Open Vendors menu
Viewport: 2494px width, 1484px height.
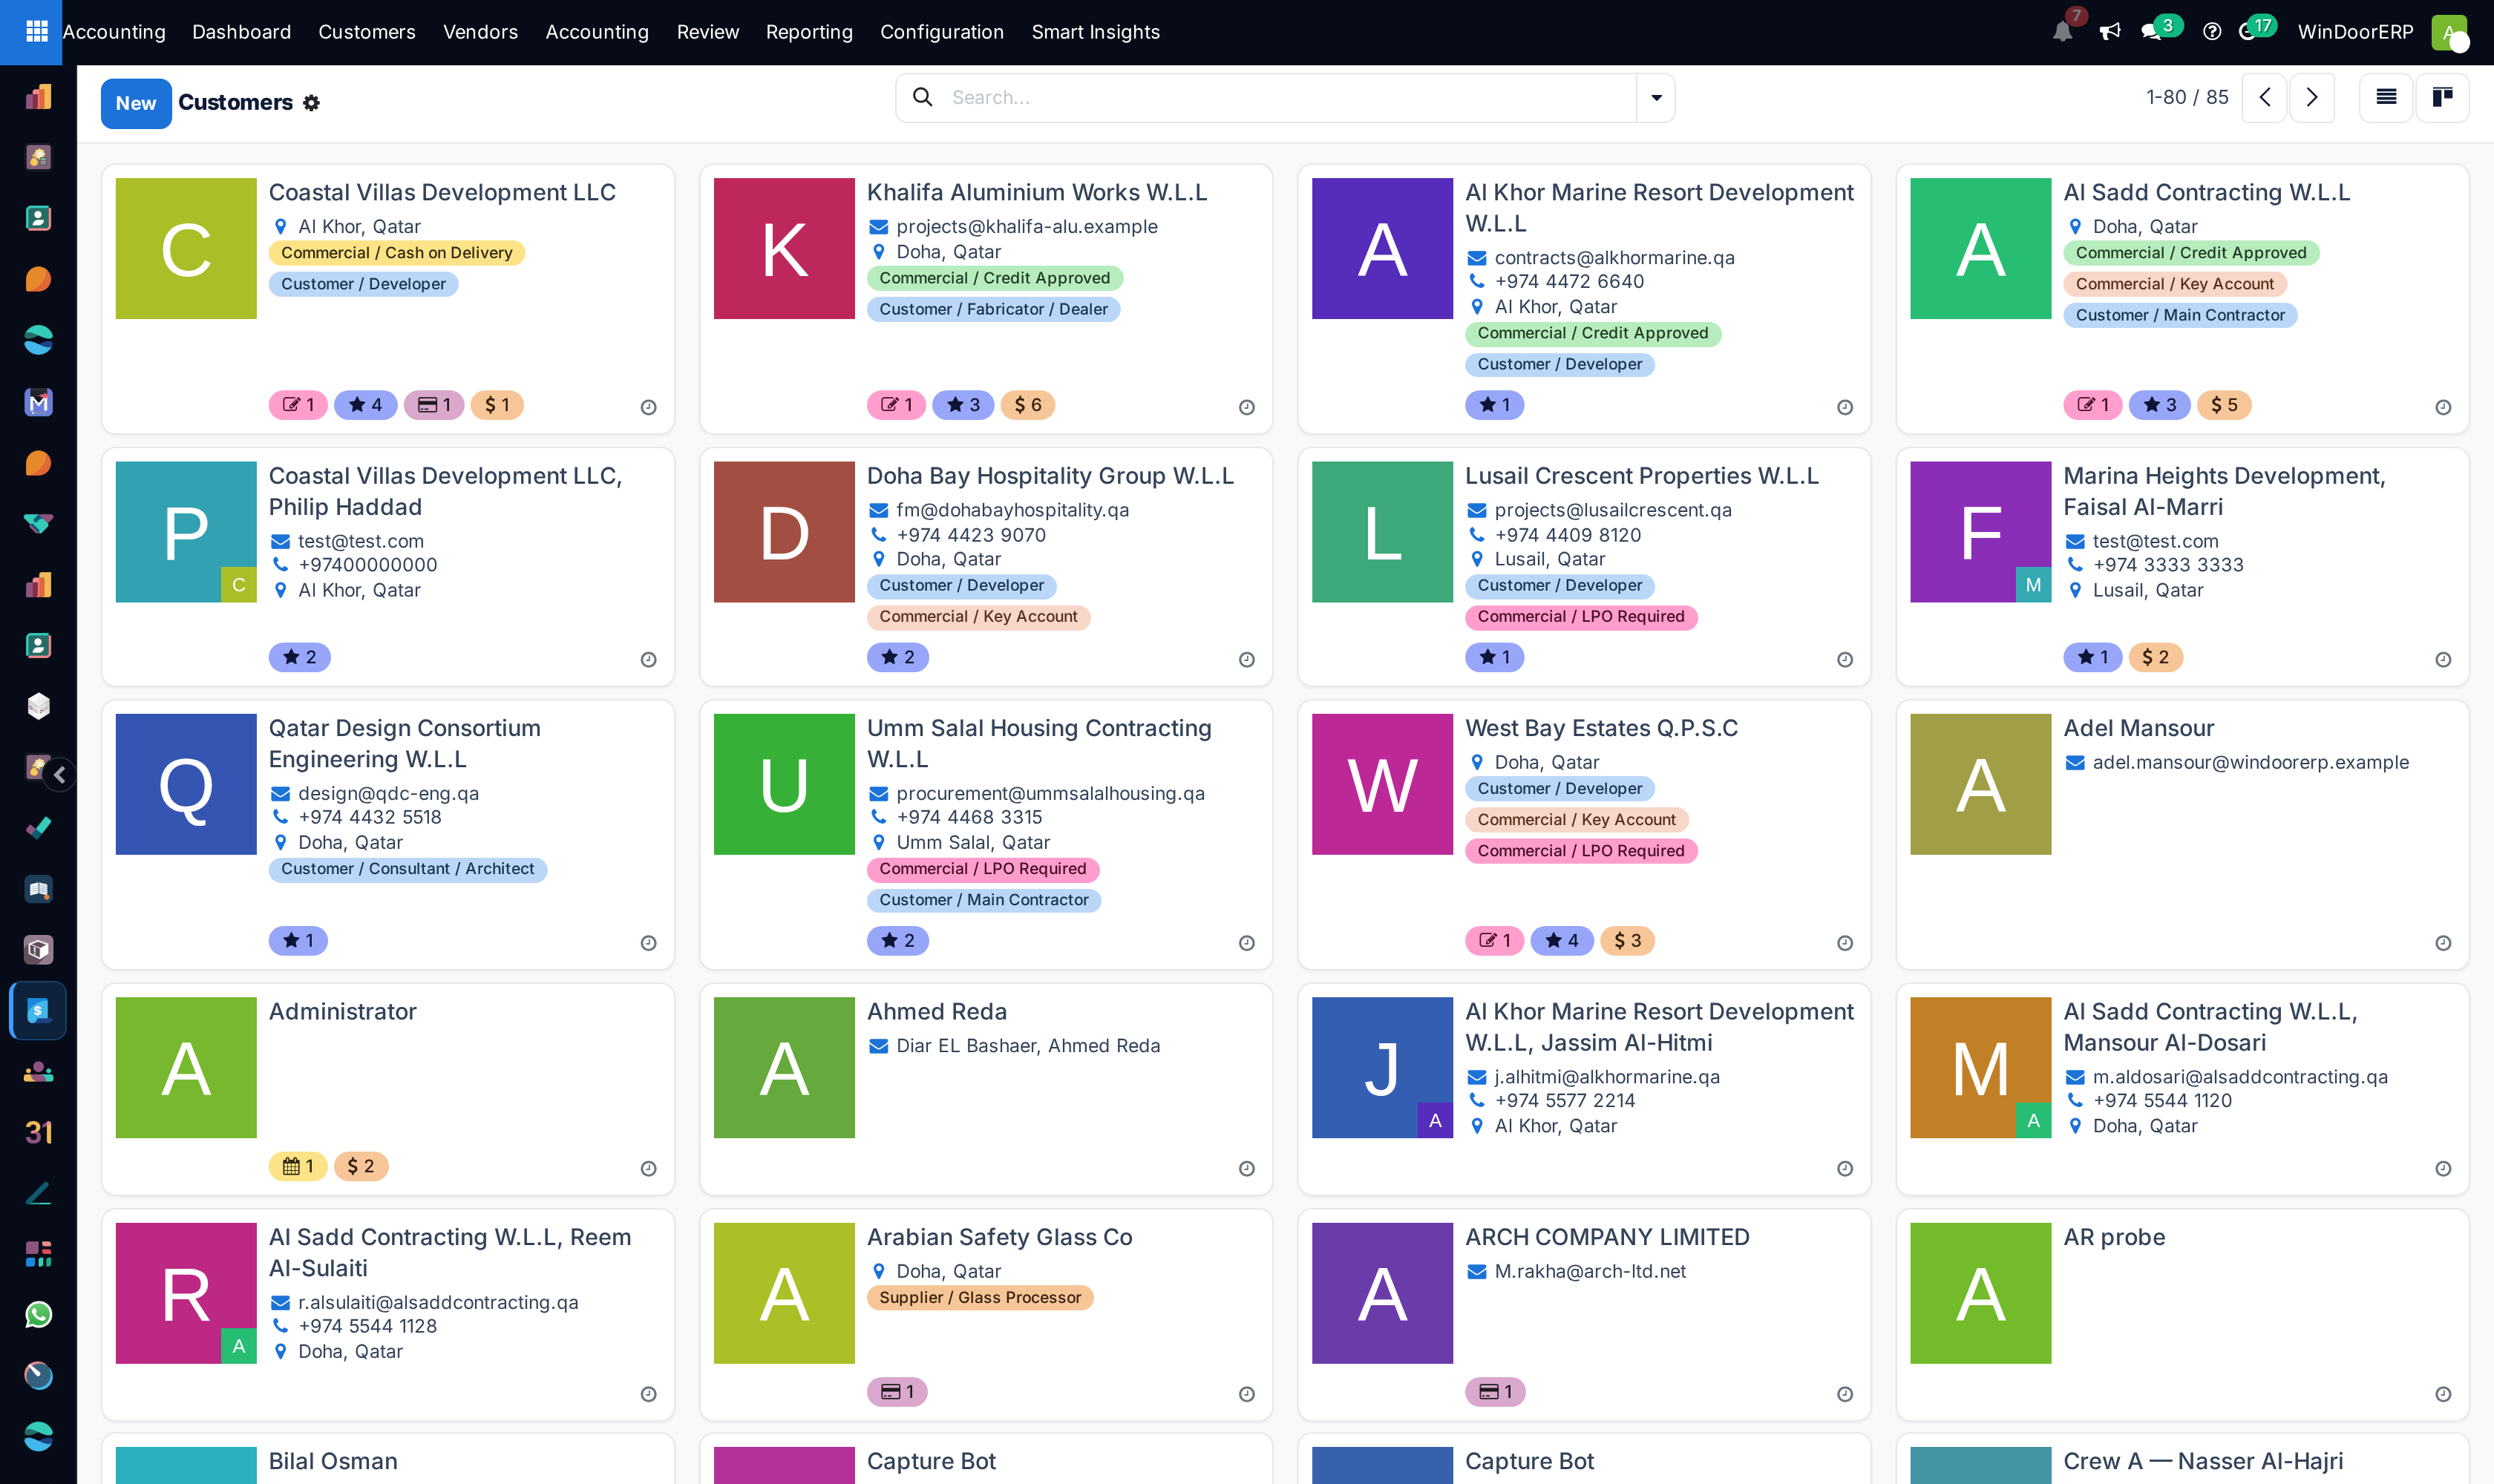[480, 32]
